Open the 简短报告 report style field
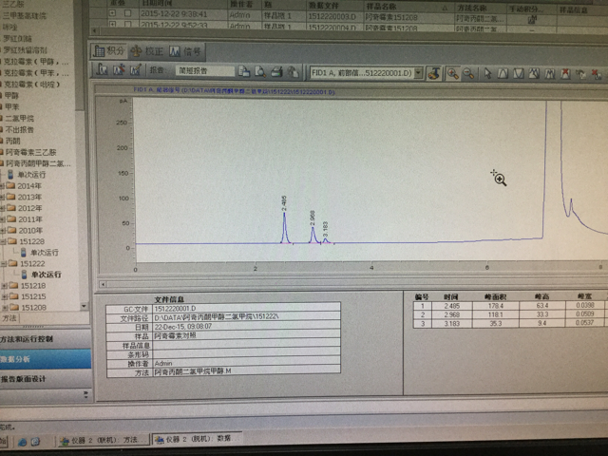The image size is (608, 456). click(x=205, y=71)
